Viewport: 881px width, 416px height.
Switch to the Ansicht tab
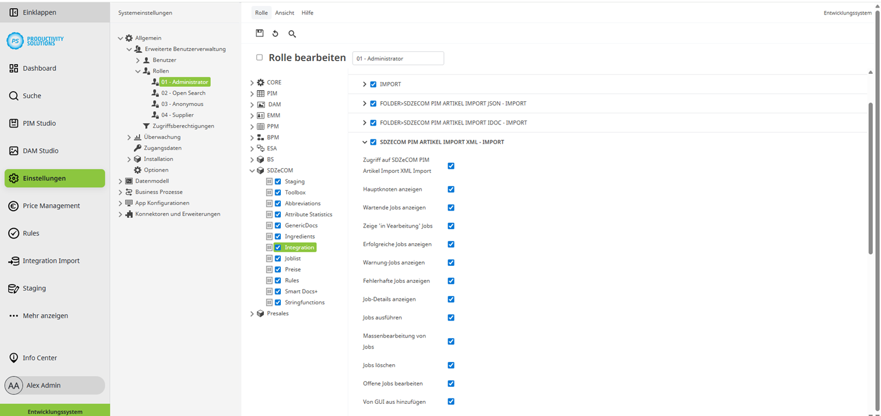point(284,12)
